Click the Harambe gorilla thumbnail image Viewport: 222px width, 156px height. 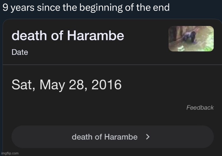coord(191,39)
